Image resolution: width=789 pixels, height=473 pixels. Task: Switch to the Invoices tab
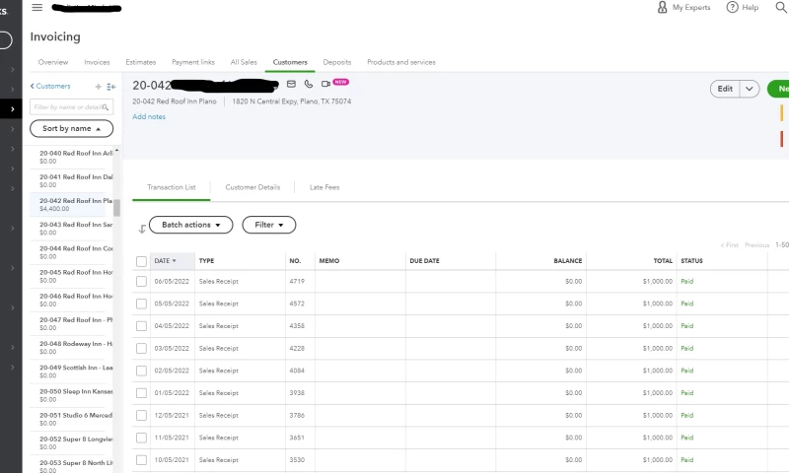(97, 62)
